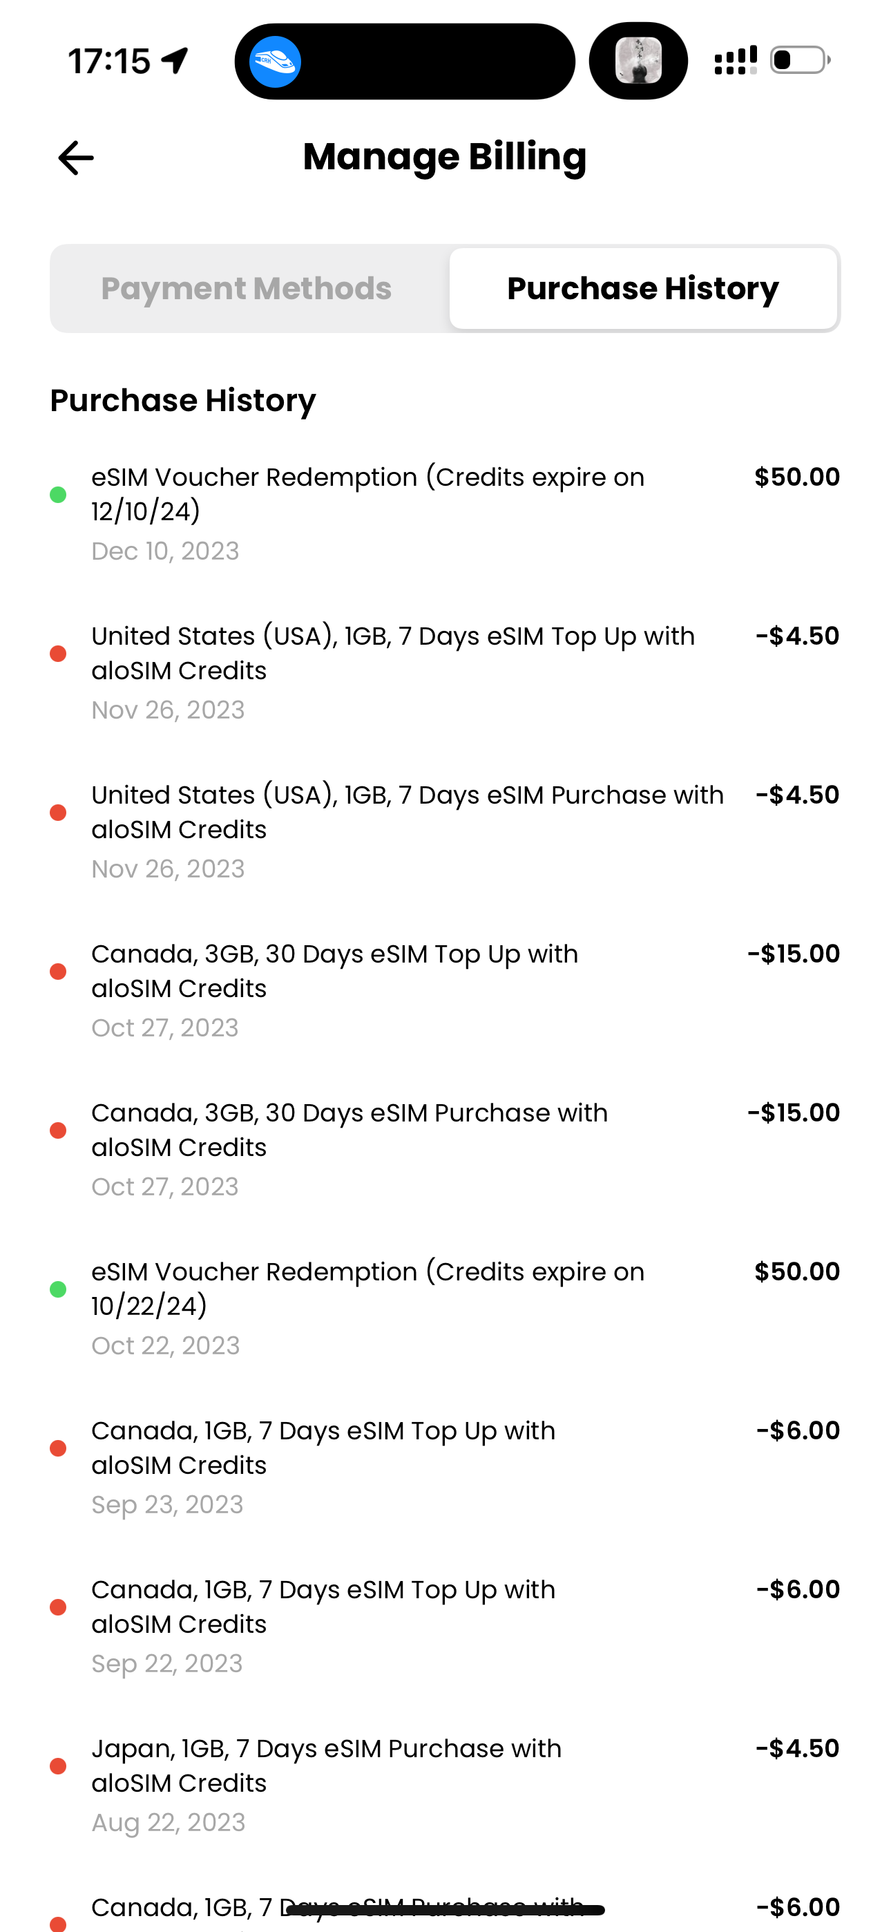Tap the home indicator bar at bottom
Viewport: 891px width, 1932px height.
[x=445, y=1911]
